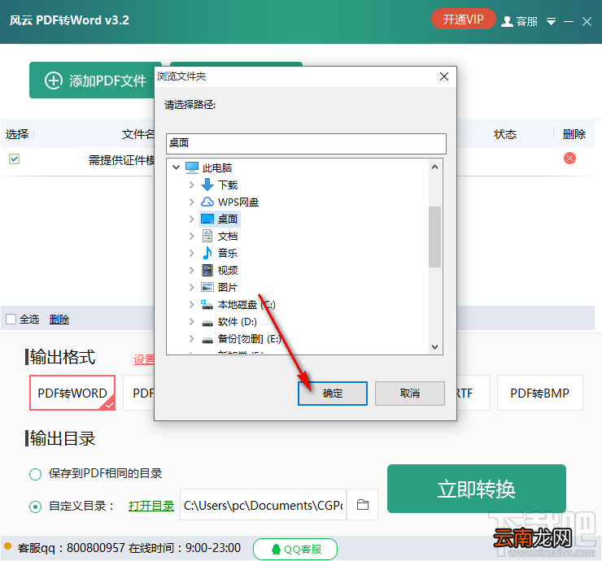
Task: Minimize the 风云 PDF转Word window
Action: point(568,21)
